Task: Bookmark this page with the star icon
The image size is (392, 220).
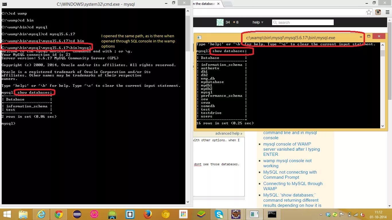Action: point(369,12)
